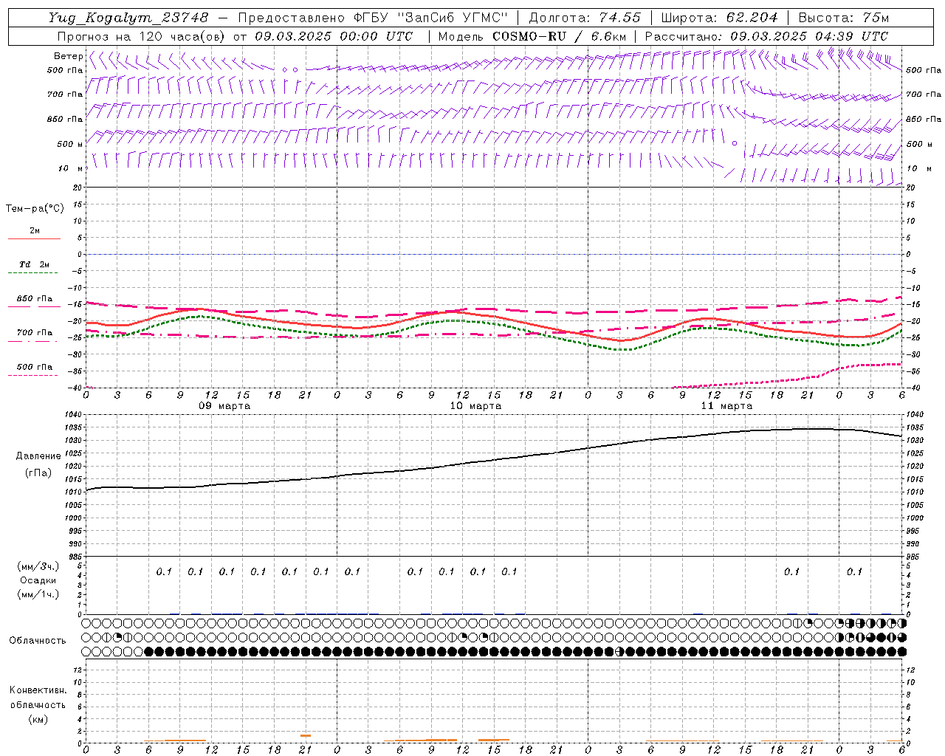Screen dimensions: 945x756
Task: Click the small orange convective bar at 21h, 09 марта
Action: [x=306, y=735]
